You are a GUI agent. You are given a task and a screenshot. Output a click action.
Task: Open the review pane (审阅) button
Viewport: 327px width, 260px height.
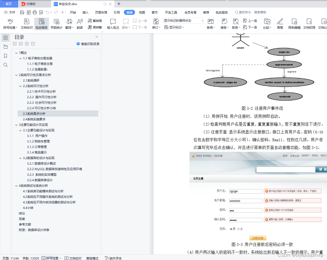pos(211,24)
